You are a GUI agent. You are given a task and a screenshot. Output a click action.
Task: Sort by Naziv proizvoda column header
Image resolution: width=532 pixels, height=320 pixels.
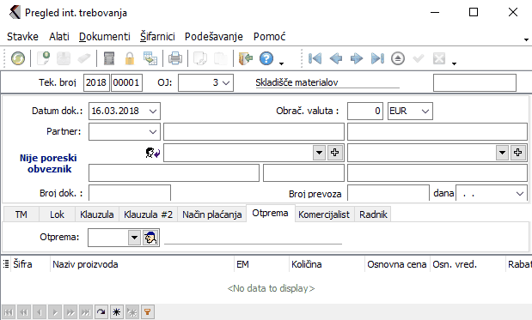142,264
